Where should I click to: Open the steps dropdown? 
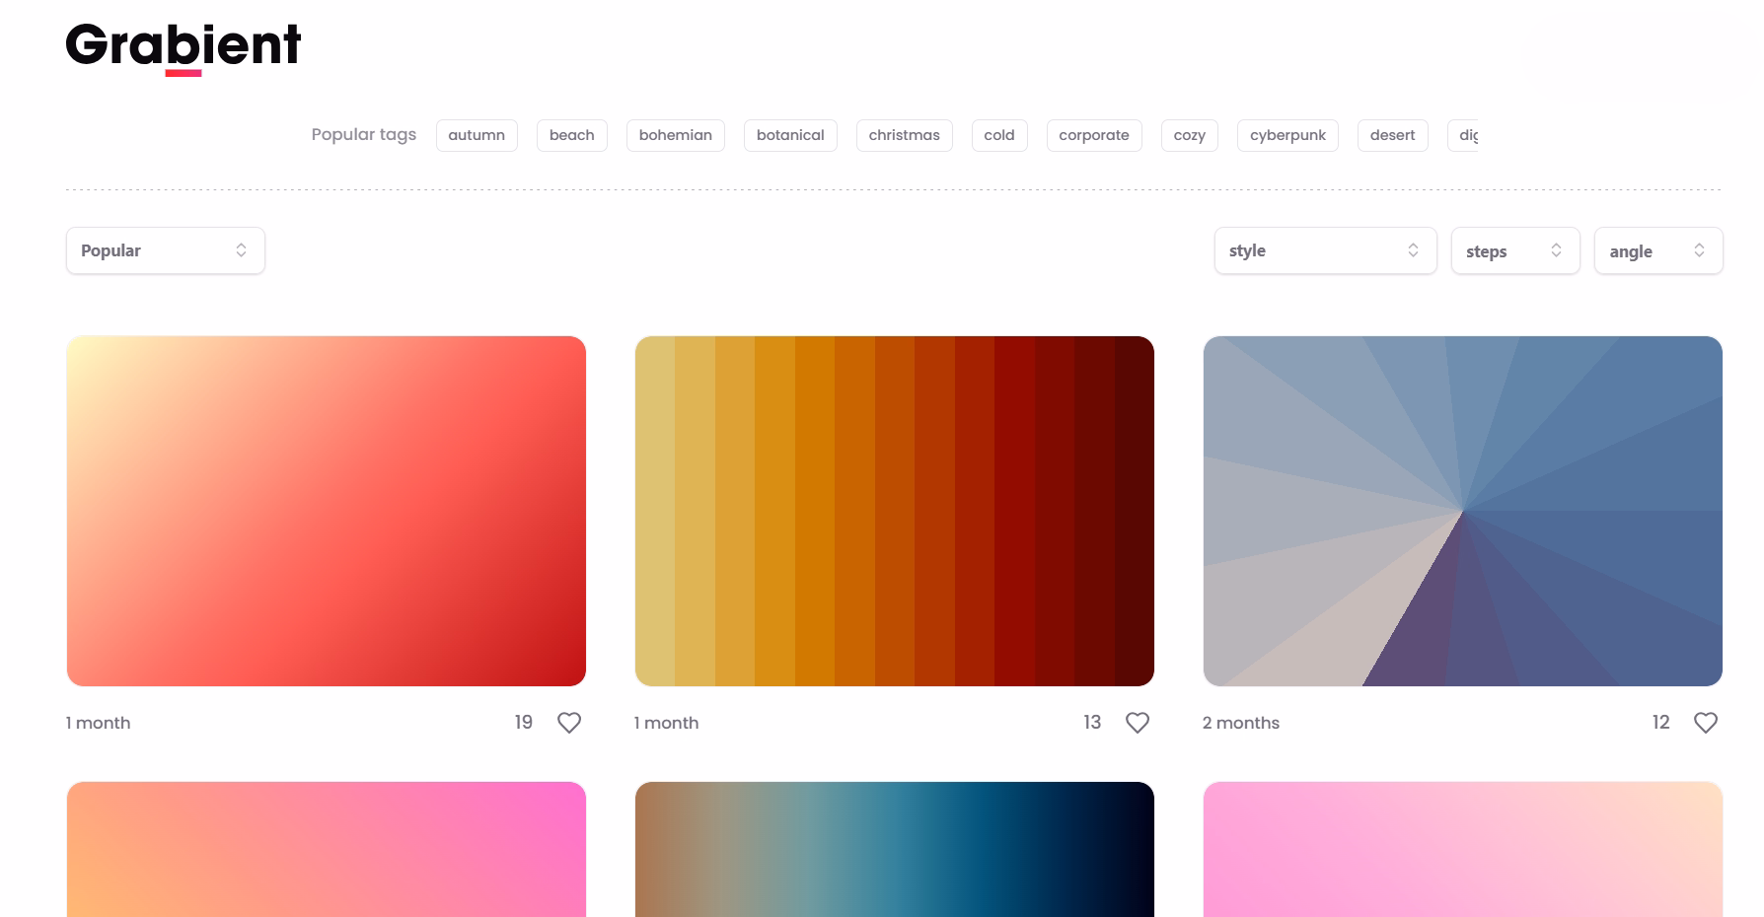click(1514, 250)
